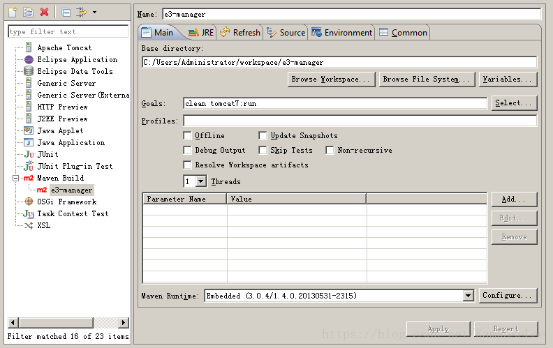Select the Java Applet icon
Screen dimensions: 553x348
tap(29, 130)
